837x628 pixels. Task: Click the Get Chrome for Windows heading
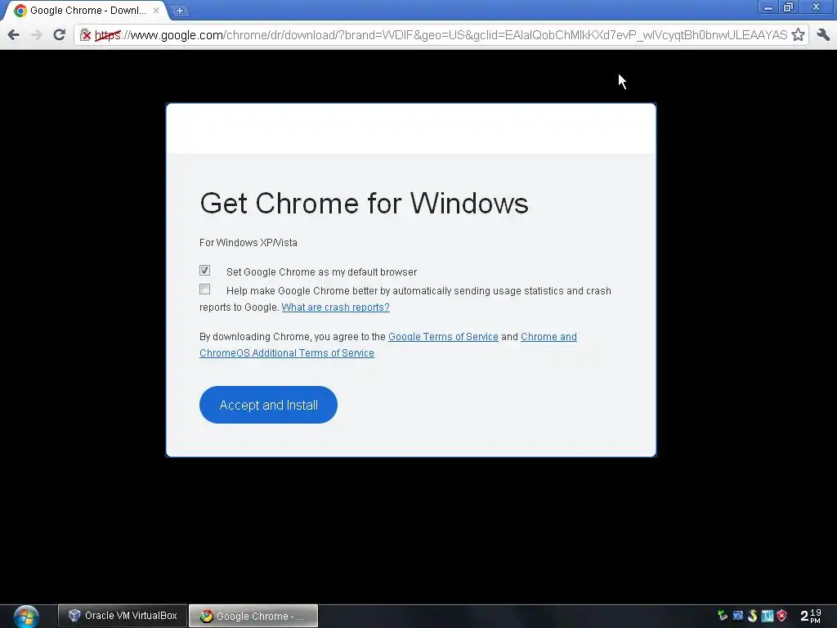pyautogui.click(x=364, y=204)
